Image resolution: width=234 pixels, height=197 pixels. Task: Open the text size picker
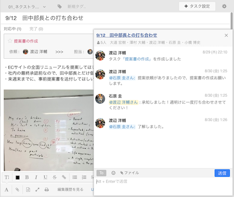pyautogui.click(x=7, y=177)
